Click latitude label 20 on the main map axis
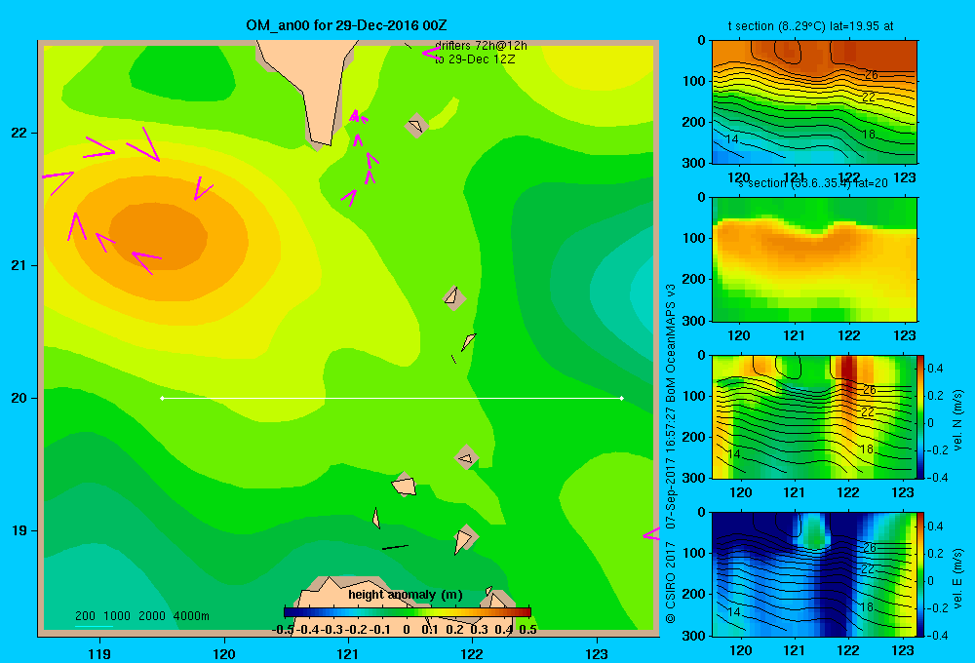 [x=19, y=398]
